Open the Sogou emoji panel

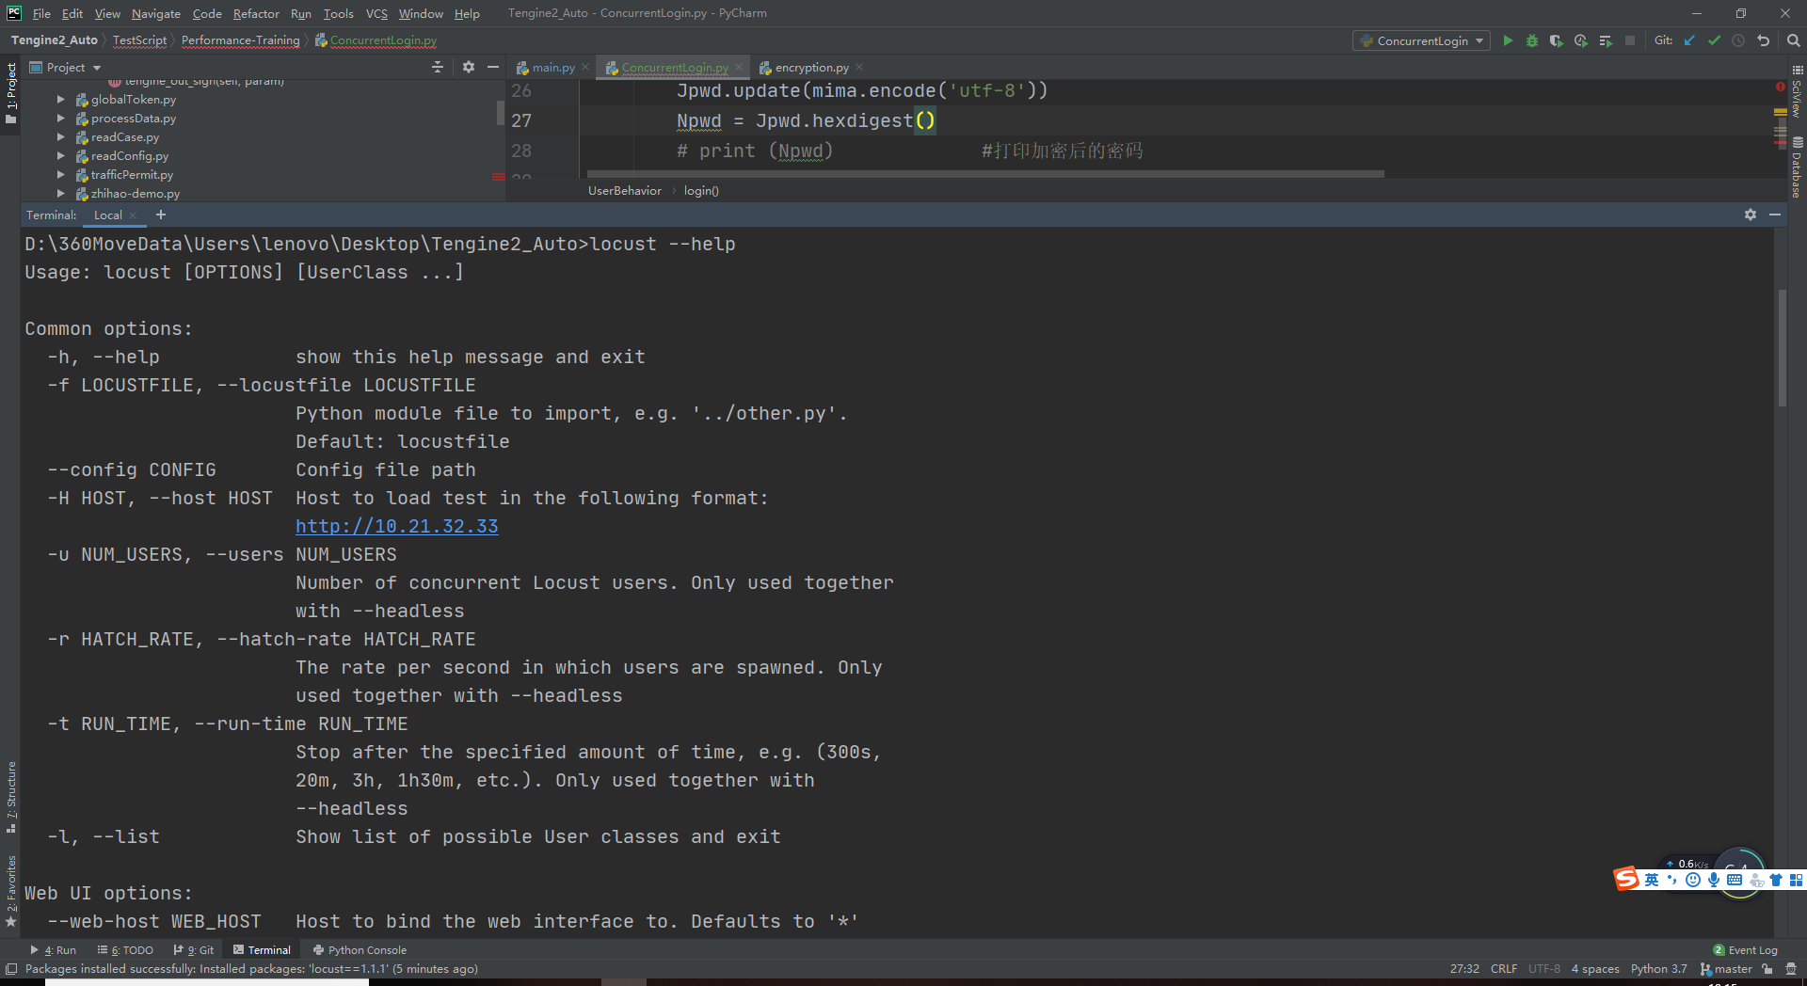click(1693, 880)
